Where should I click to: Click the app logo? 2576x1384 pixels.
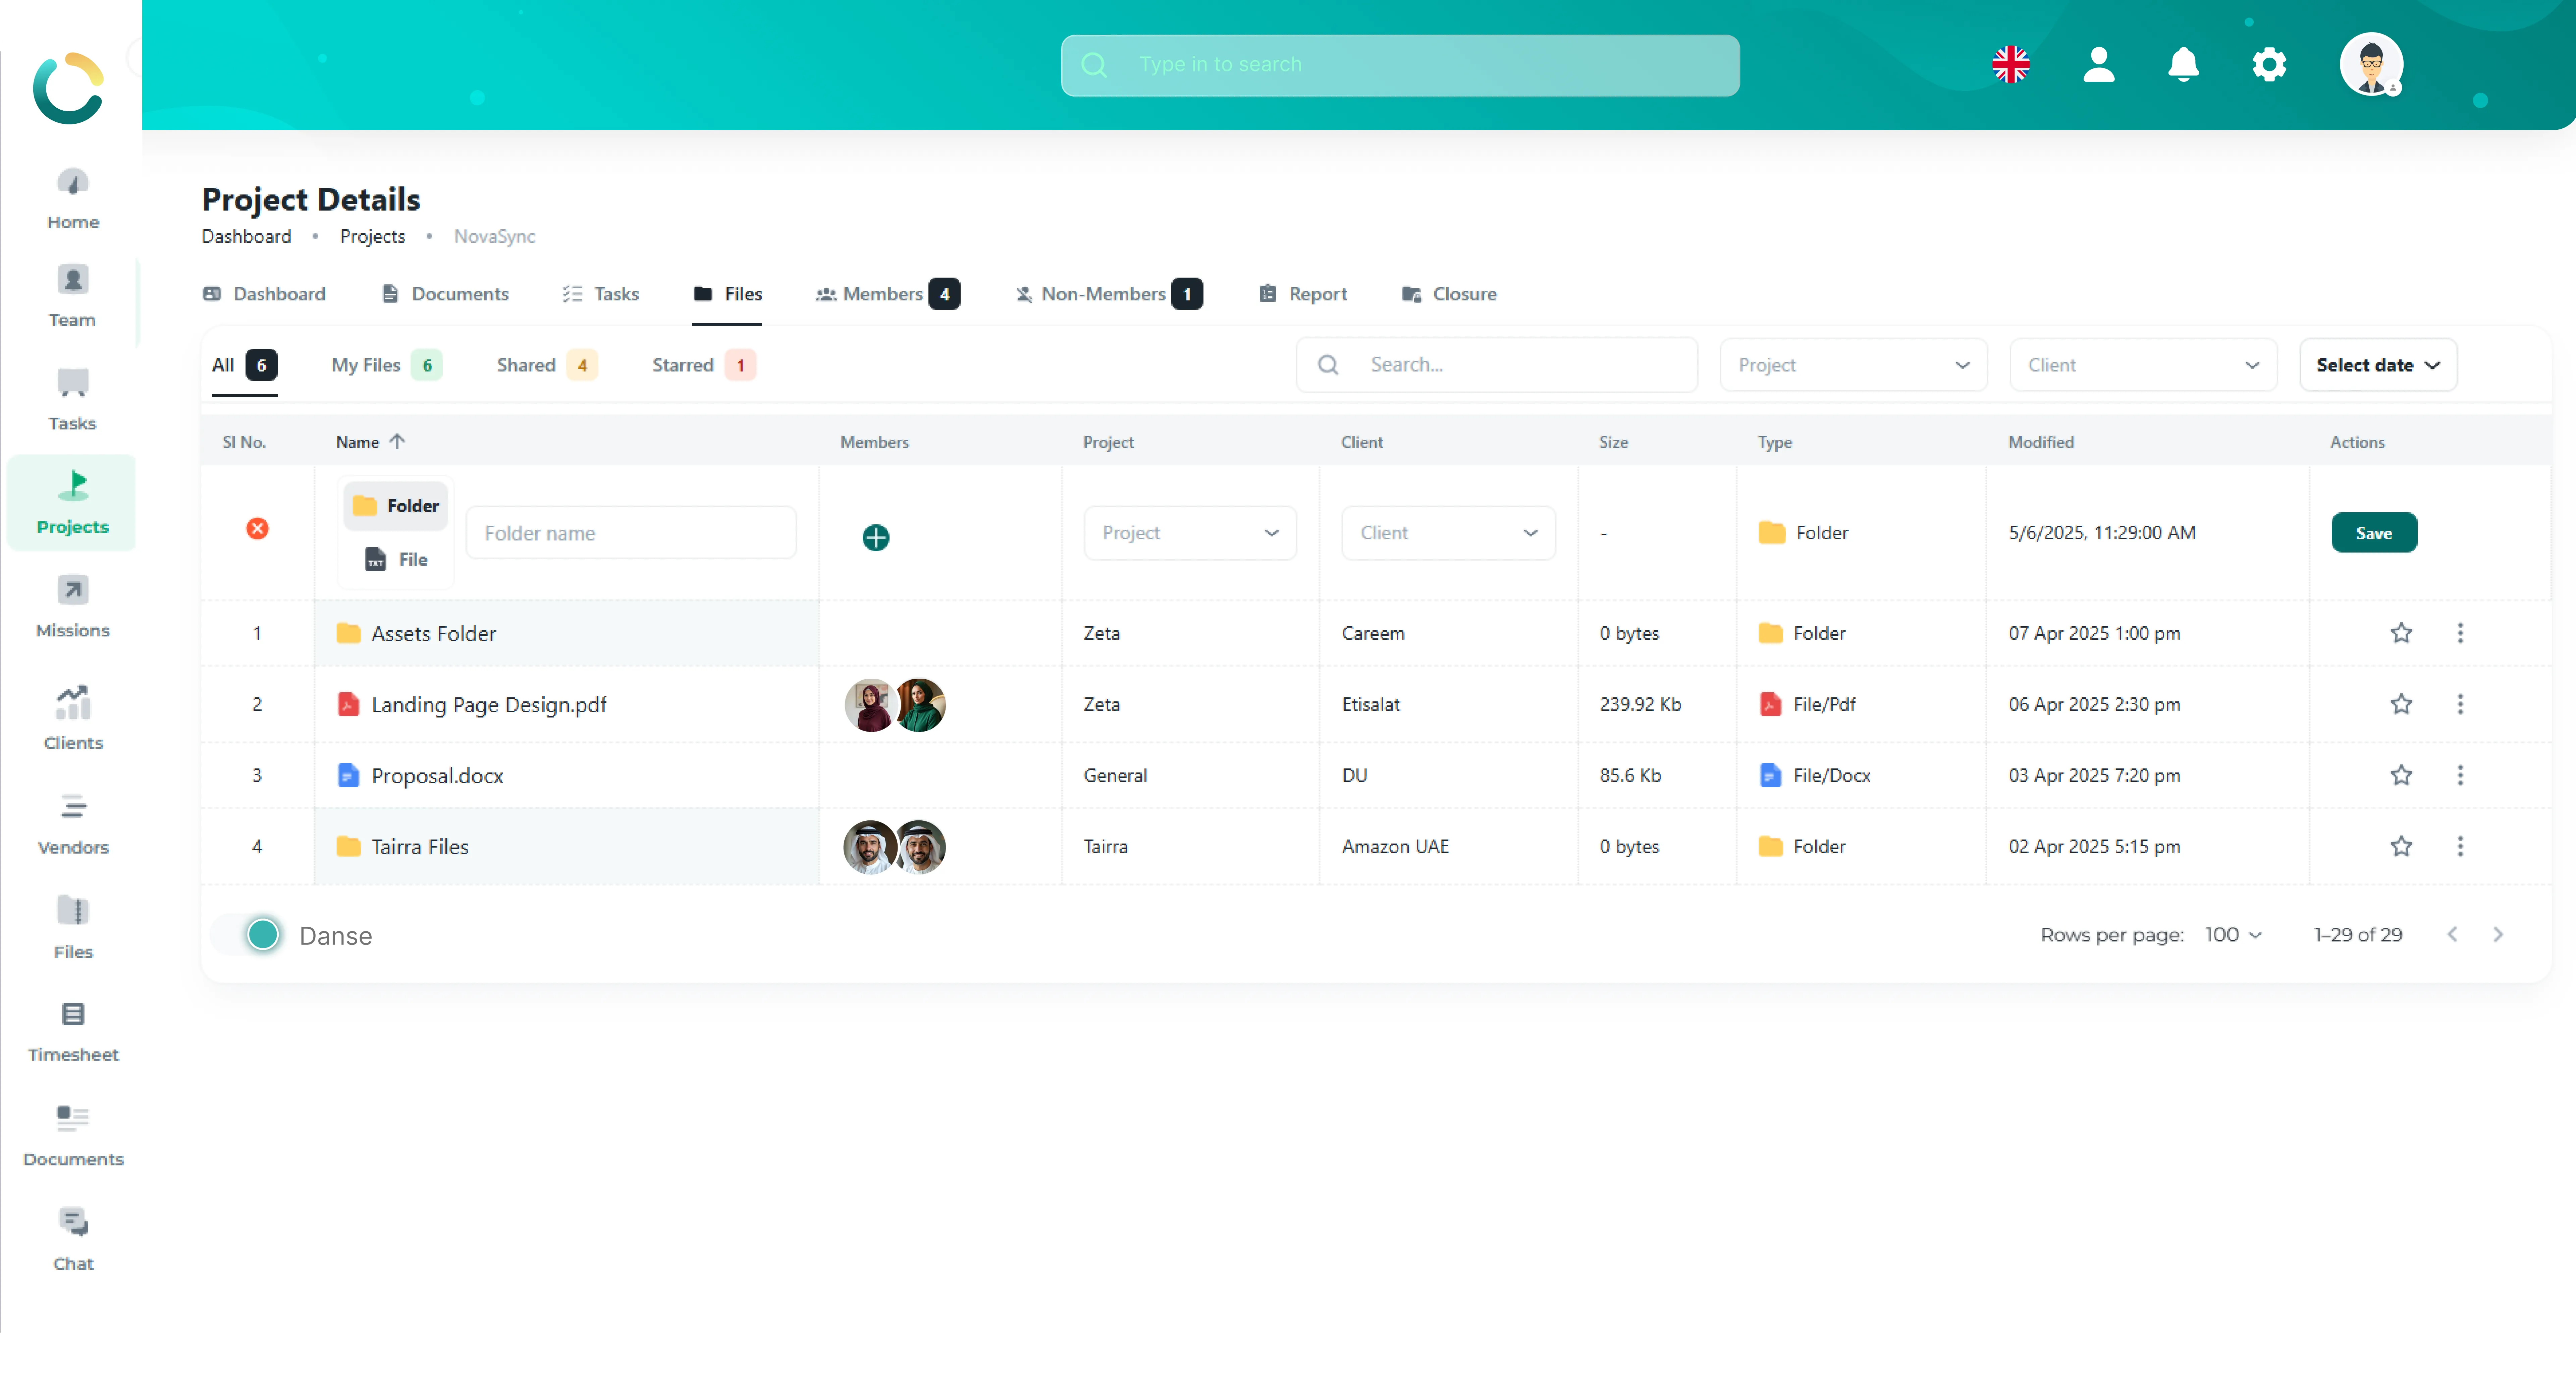click(x=68, y=88)
